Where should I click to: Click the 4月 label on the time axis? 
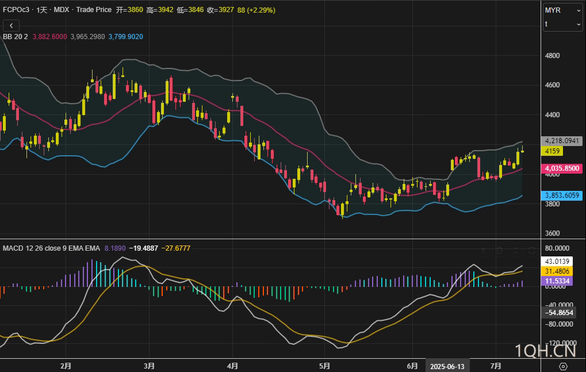(232, 366)
